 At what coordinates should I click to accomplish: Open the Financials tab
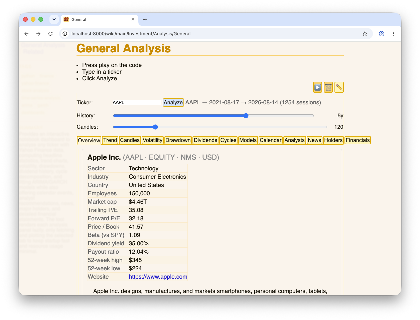(x=358, y=140)
